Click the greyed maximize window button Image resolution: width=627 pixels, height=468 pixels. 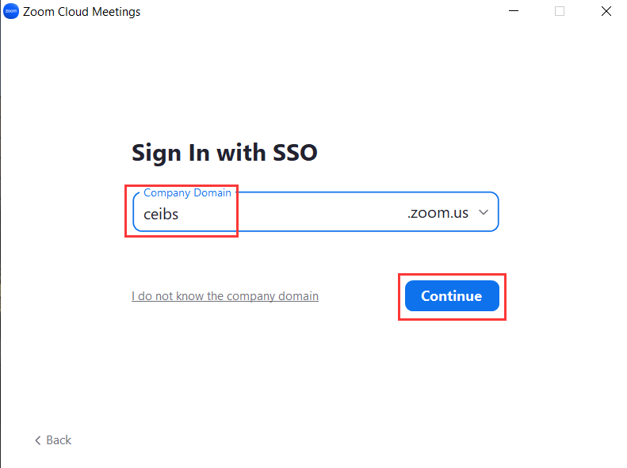coord(560,11)
